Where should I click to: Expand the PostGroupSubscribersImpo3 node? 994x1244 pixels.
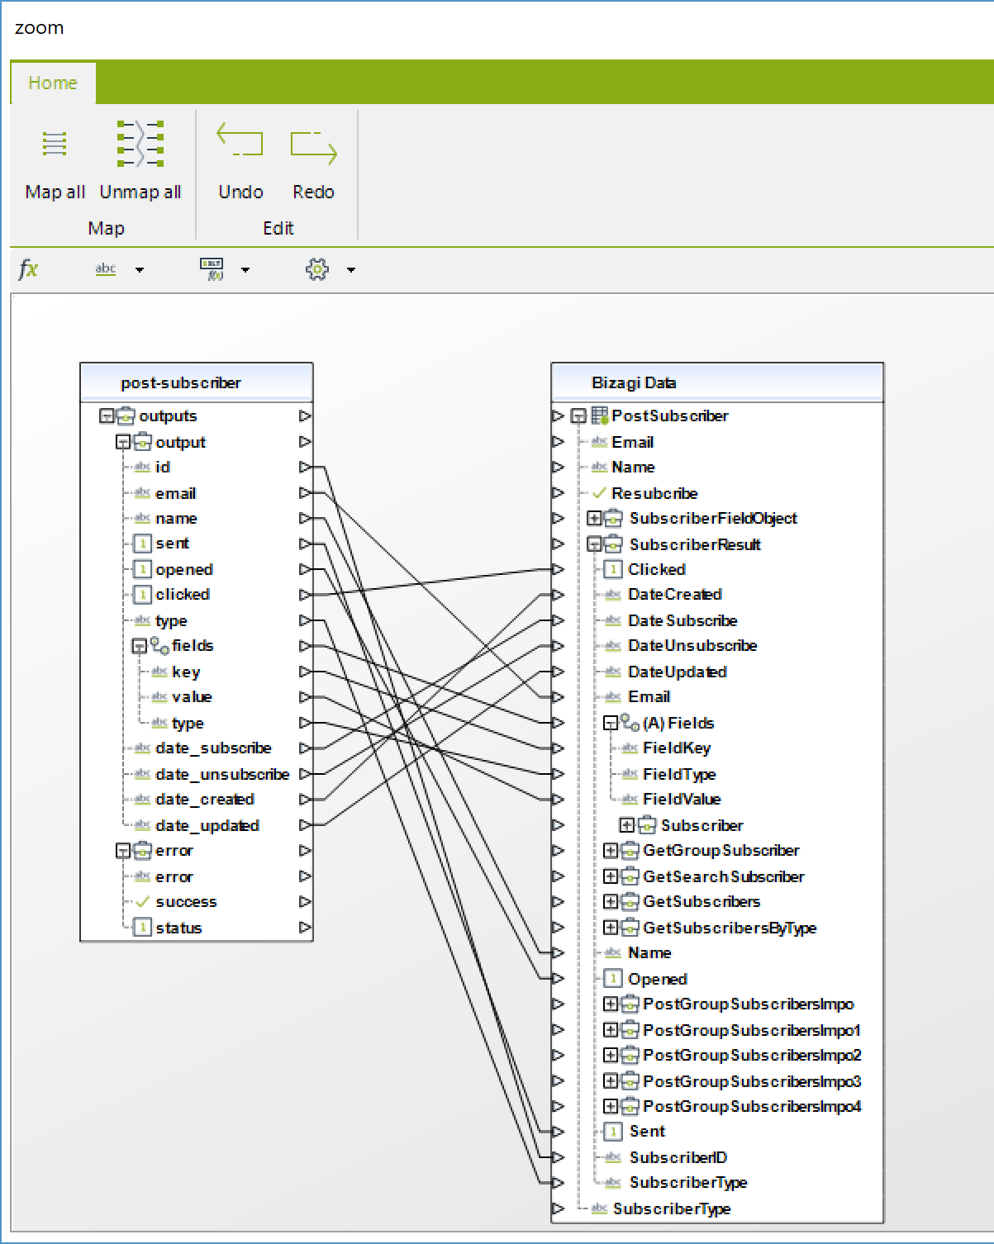(x=610, y=1081)
